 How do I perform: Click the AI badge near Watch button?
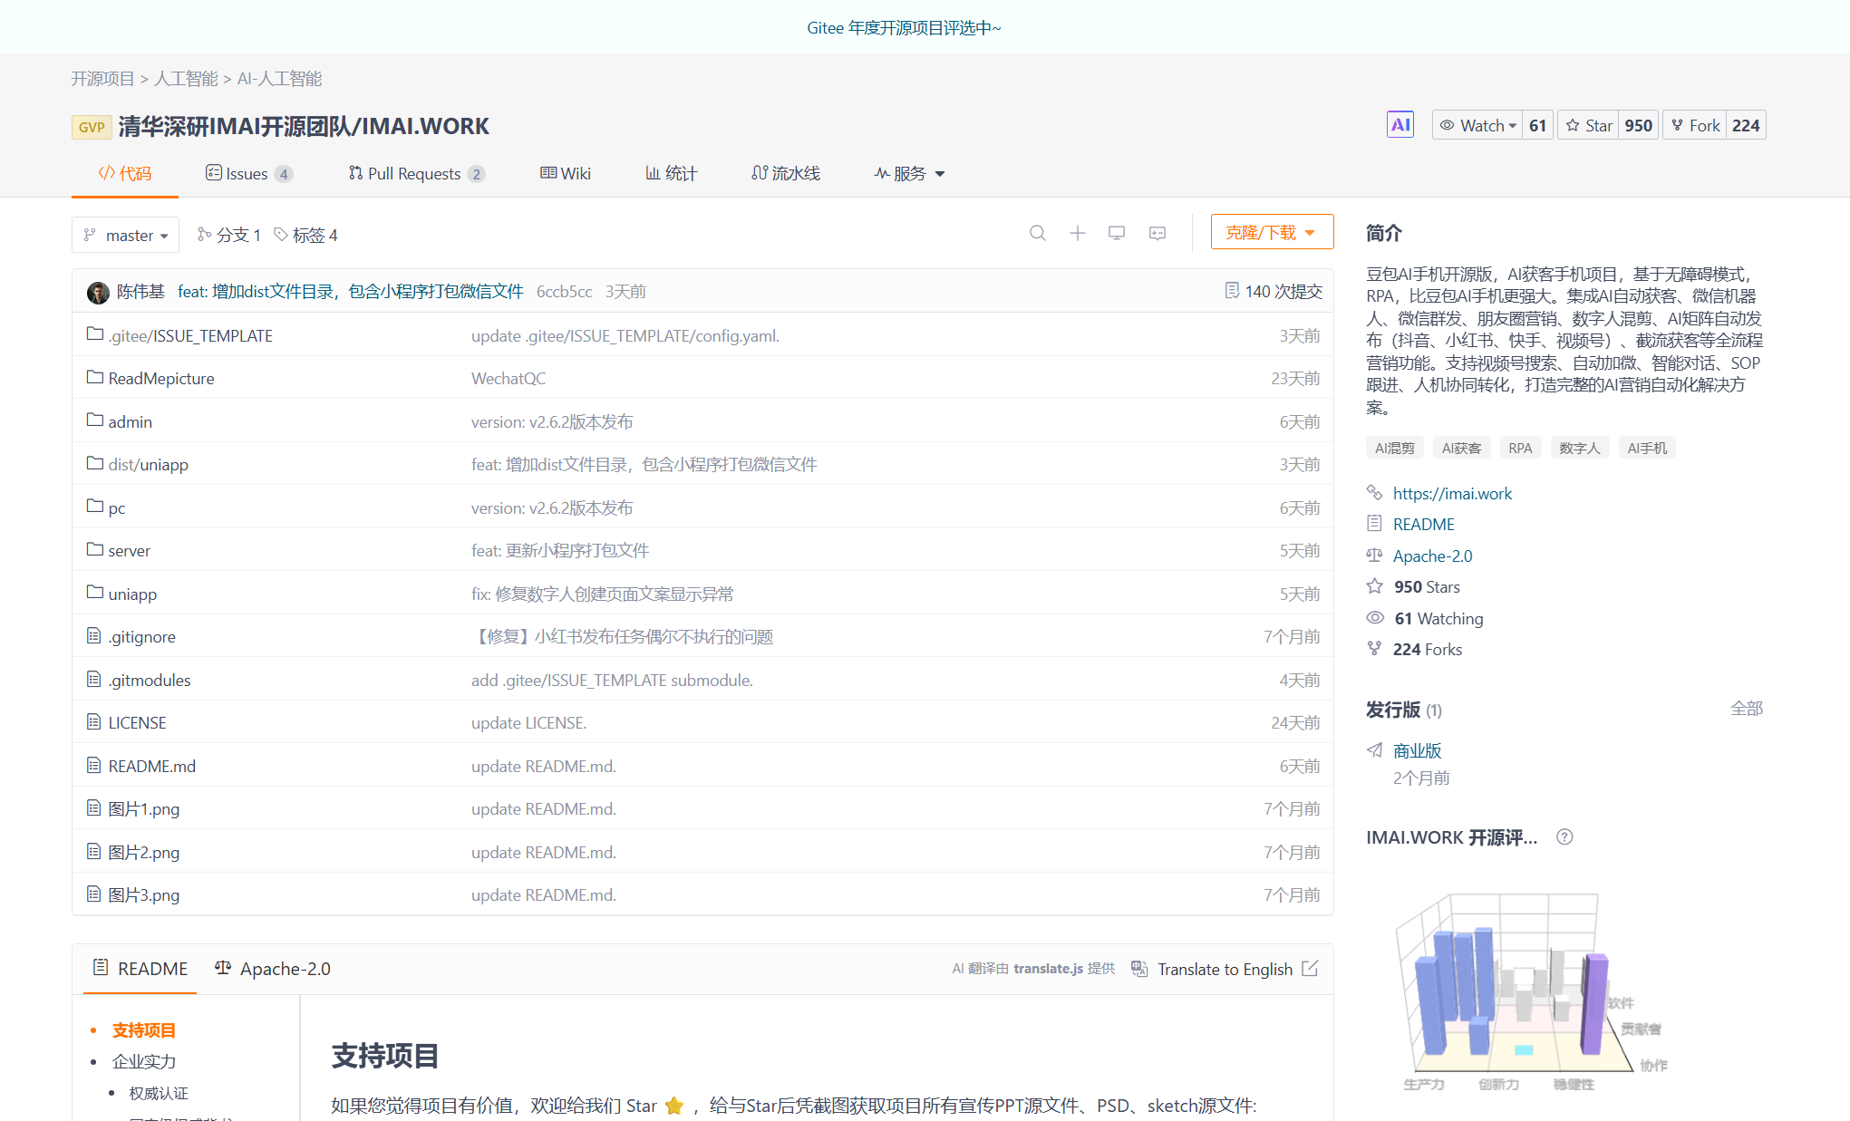tap(1400, 124)
